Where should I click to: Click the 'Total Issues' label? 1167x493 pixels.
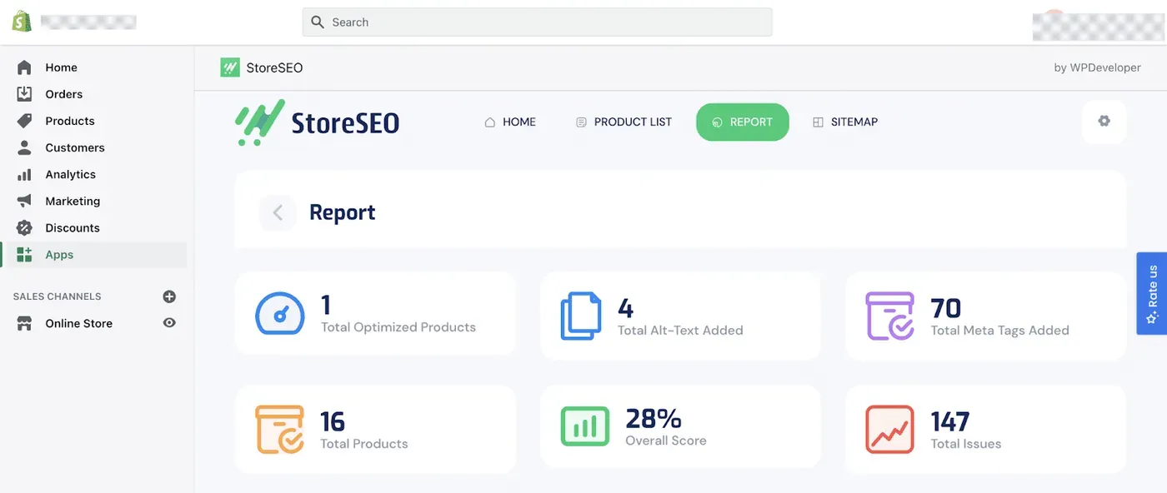tap(966, 444)
